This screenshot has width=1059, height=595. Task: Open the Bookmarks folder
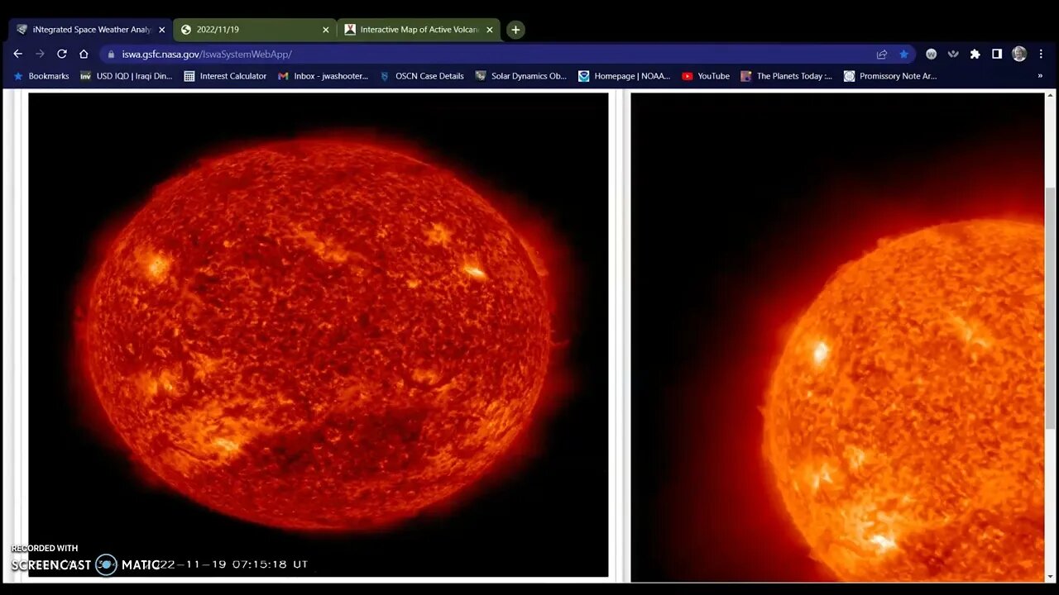coord(41,76)
